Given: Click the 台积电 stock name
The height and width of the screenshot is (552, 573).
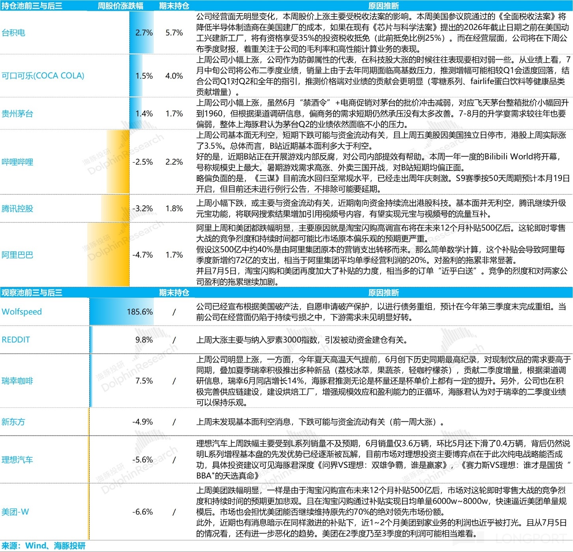Looking at the screenshot, I should pyautogui.click(x=13, y=33).
